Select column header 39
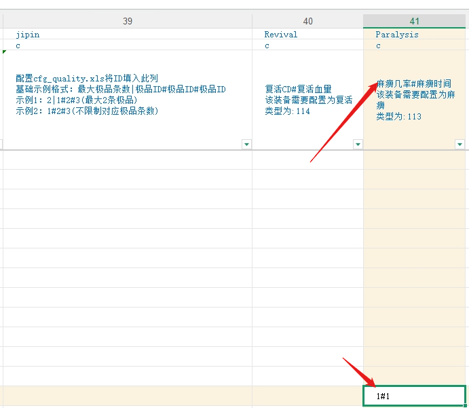Image resolution: width=469 pixels, height=408 pixels. 128,21
